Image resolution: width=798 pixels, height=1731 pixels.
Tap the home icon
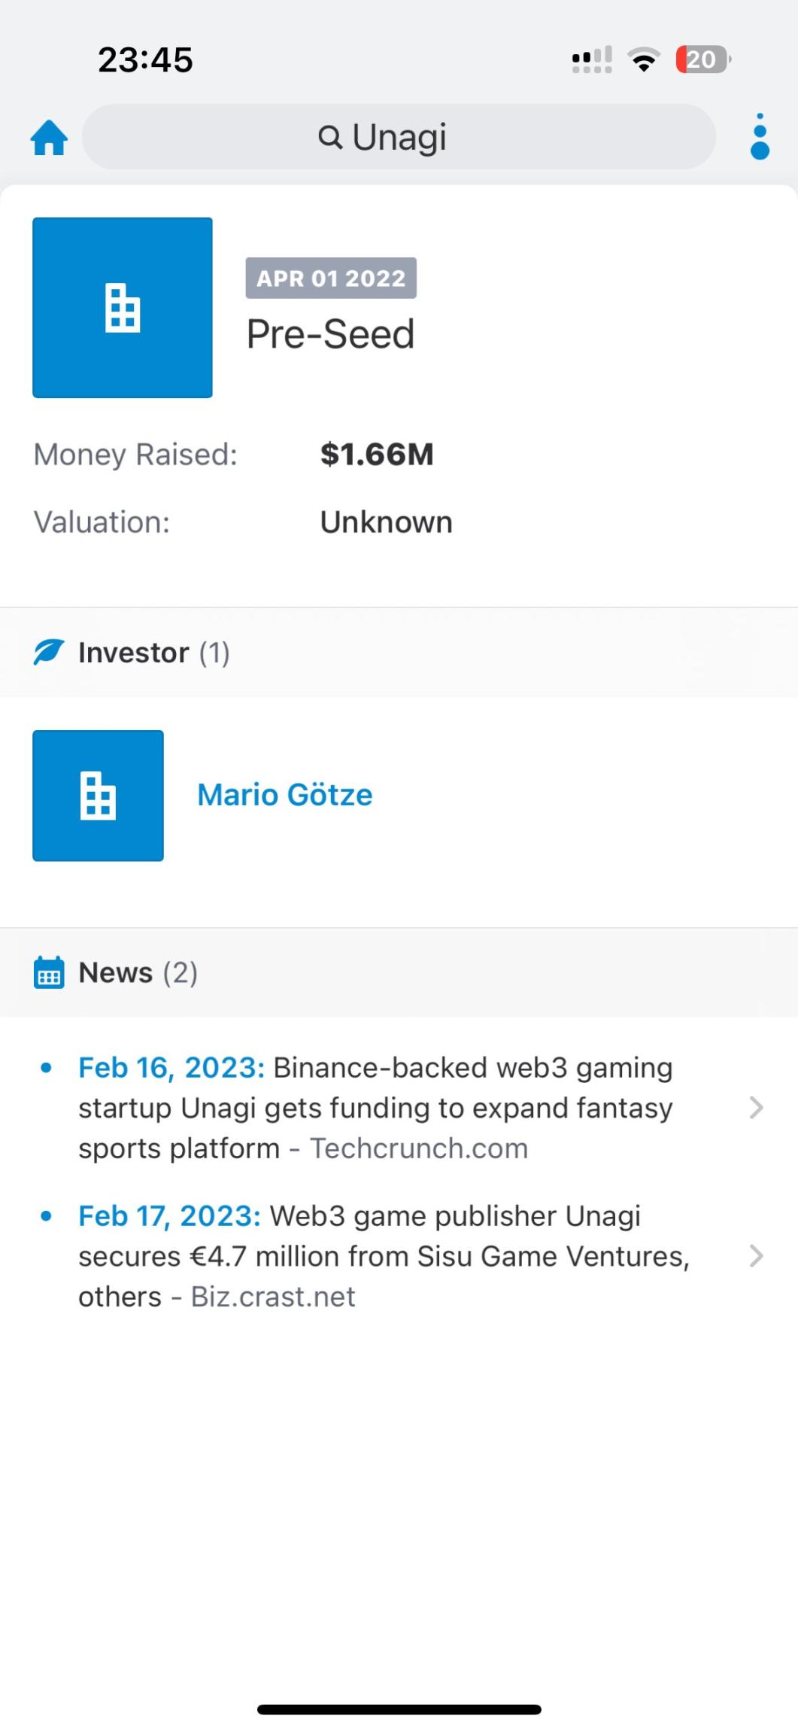(49, 137)
